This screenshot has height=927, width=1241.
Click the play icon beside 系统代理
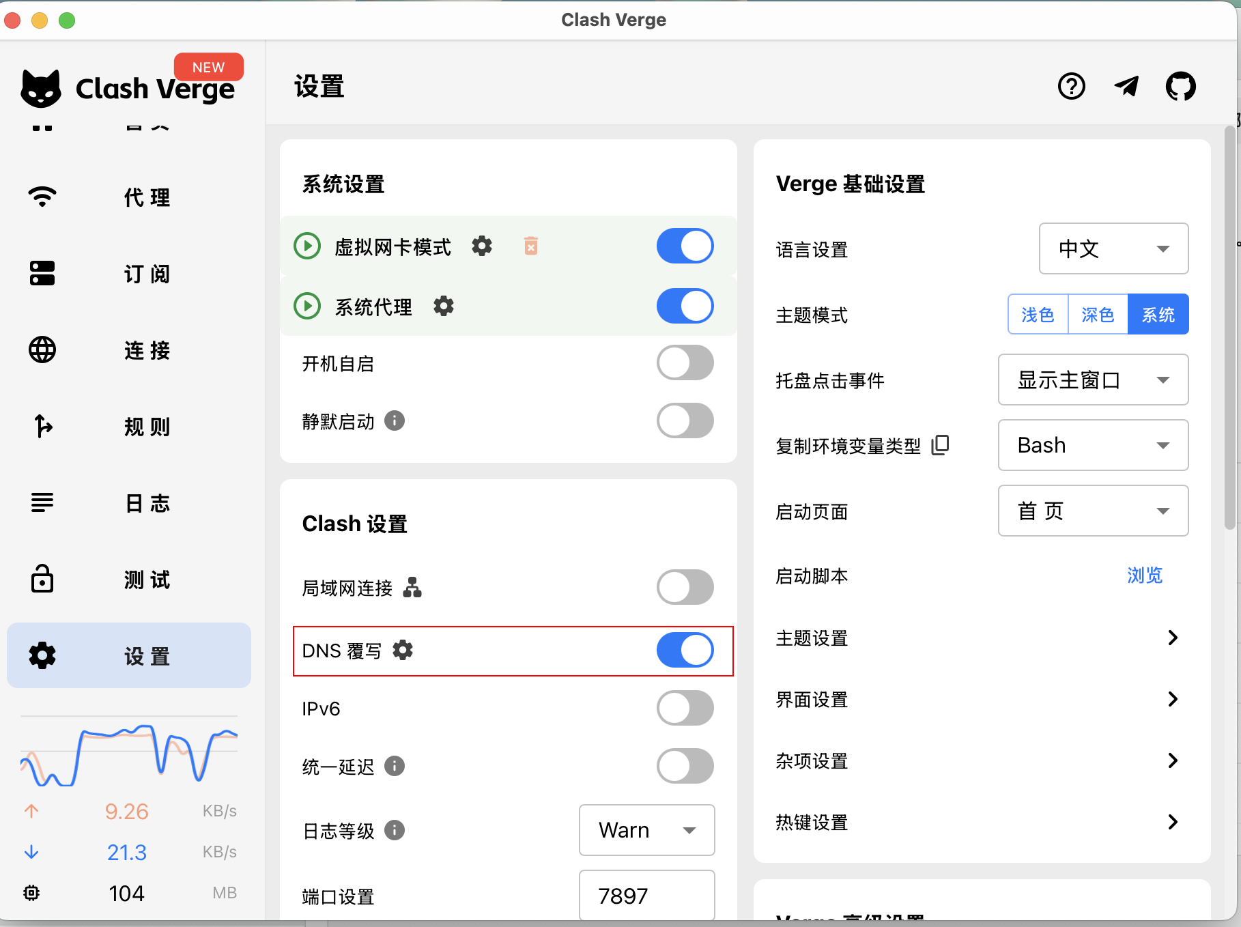point(307,306)
